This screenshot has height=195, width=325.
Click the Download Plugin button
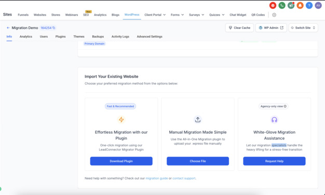[x=121, y=161]
